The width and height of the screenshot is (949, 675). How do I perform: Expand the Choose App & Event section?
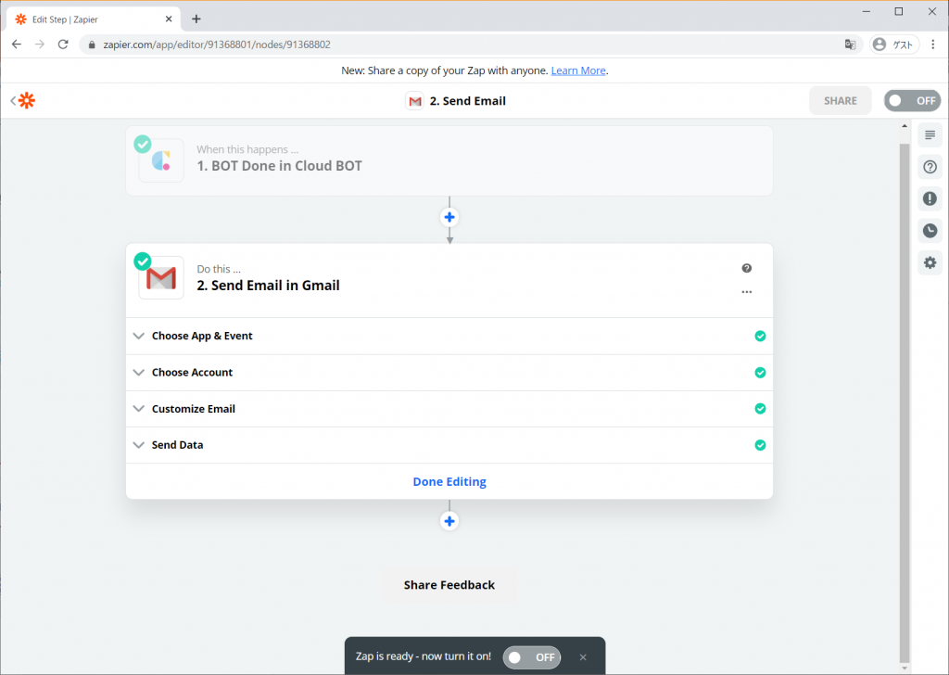pos(449,336)
